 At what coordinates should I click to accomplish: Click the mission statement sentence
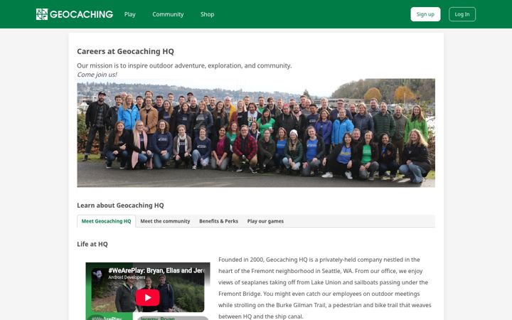click(x=184, y=65)
